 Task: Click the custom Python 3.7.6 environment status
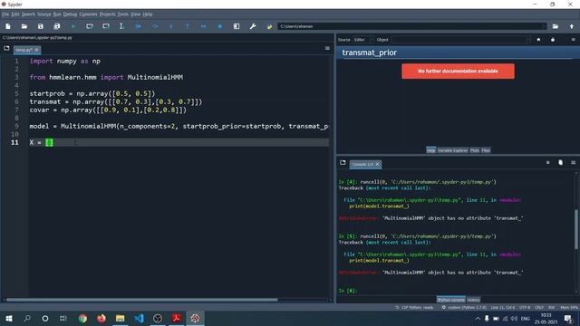pos(464,308)
